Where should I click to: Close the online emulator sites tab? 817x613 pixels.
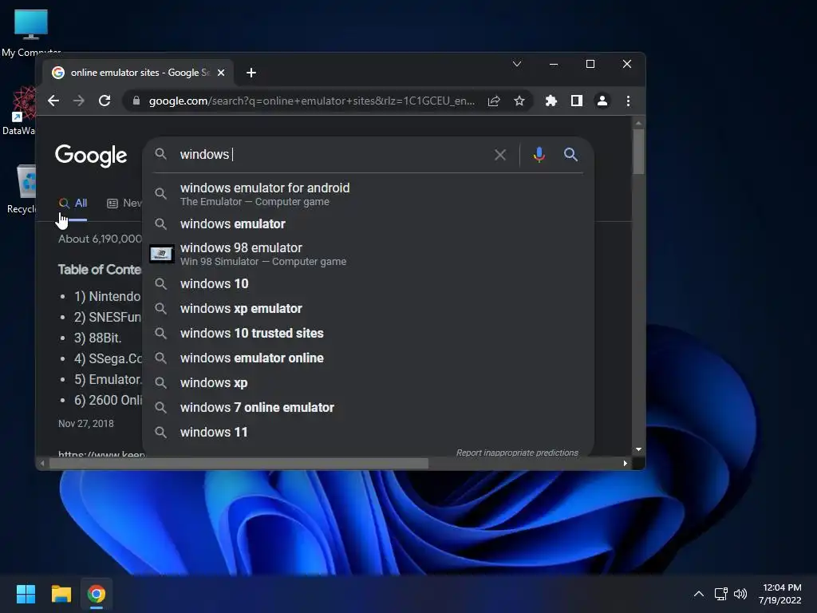point(221,73)
